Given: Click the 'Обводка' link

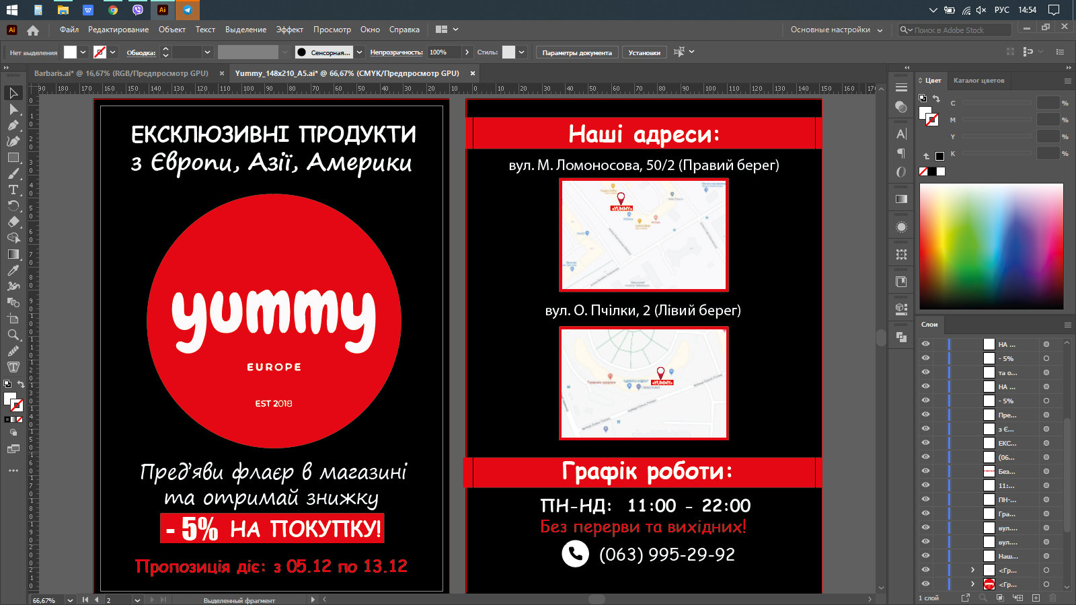Looking at the screenshot, I should coord(141,52).
